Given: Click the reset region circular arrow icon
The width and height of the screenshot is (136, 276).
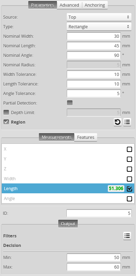Looking at the screenshot, I should 118,122.
